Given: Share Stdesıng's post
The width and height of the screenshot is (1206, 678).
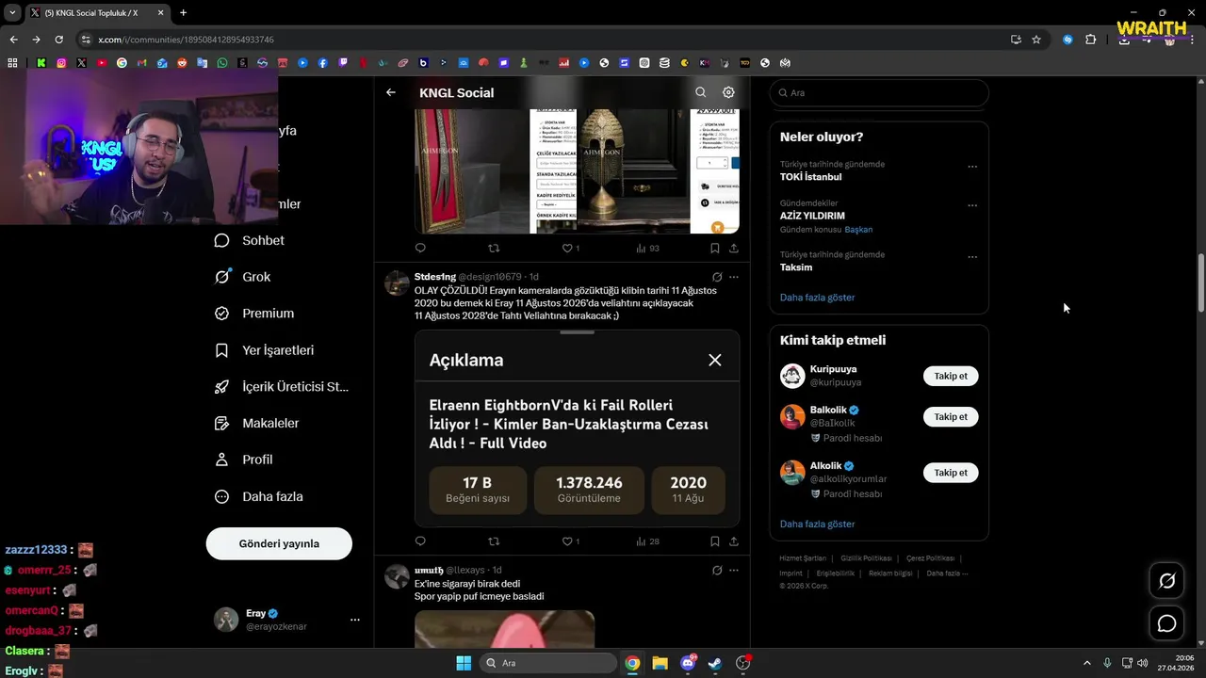Looking at the screenshot, I should [x=734, y=541].
